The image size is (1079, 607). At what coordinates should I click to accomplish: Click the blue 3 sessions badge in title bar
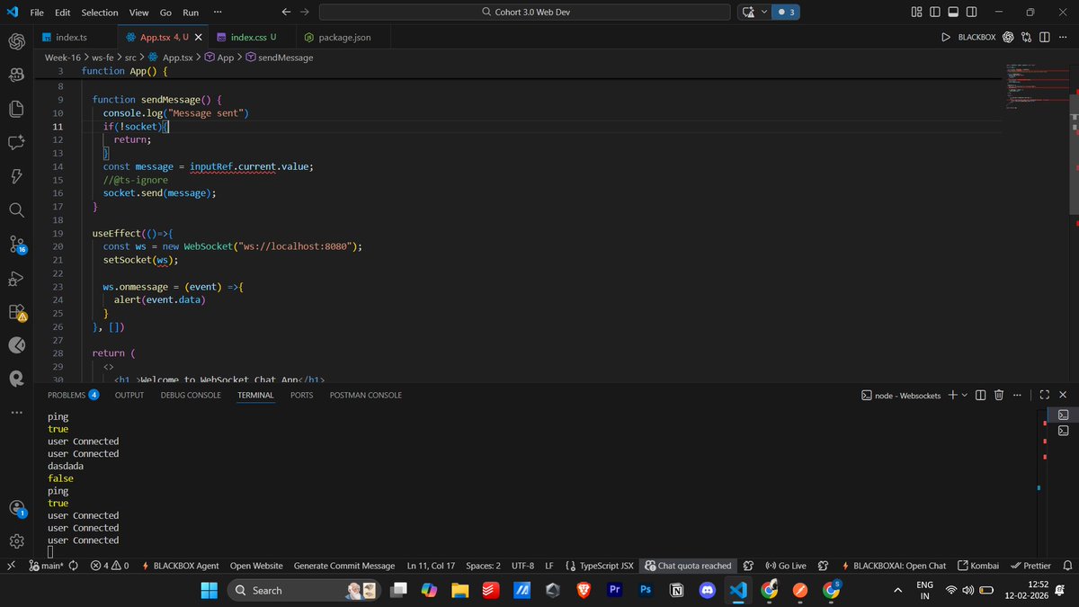(x=787, y=13)
